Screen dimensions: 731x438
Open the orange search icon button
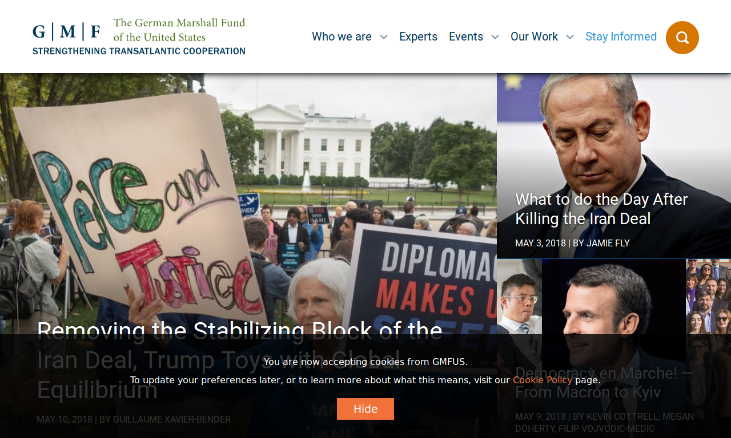[x=682, y=38]
